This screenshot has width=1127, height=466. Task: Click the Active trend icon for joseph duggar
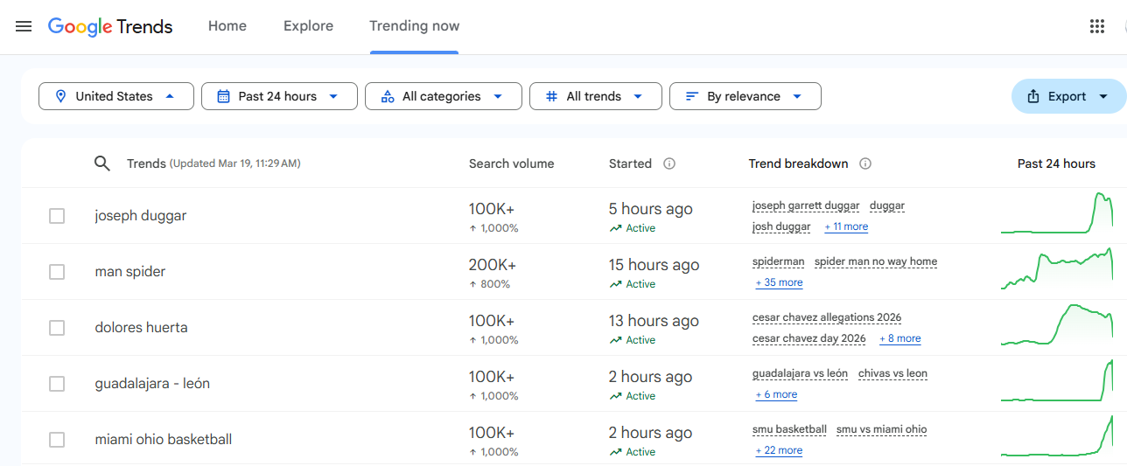pyautogui.click(x=615, y=228)
